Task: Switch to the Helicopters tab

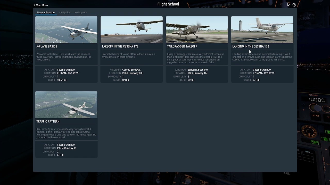Action: 80,12
